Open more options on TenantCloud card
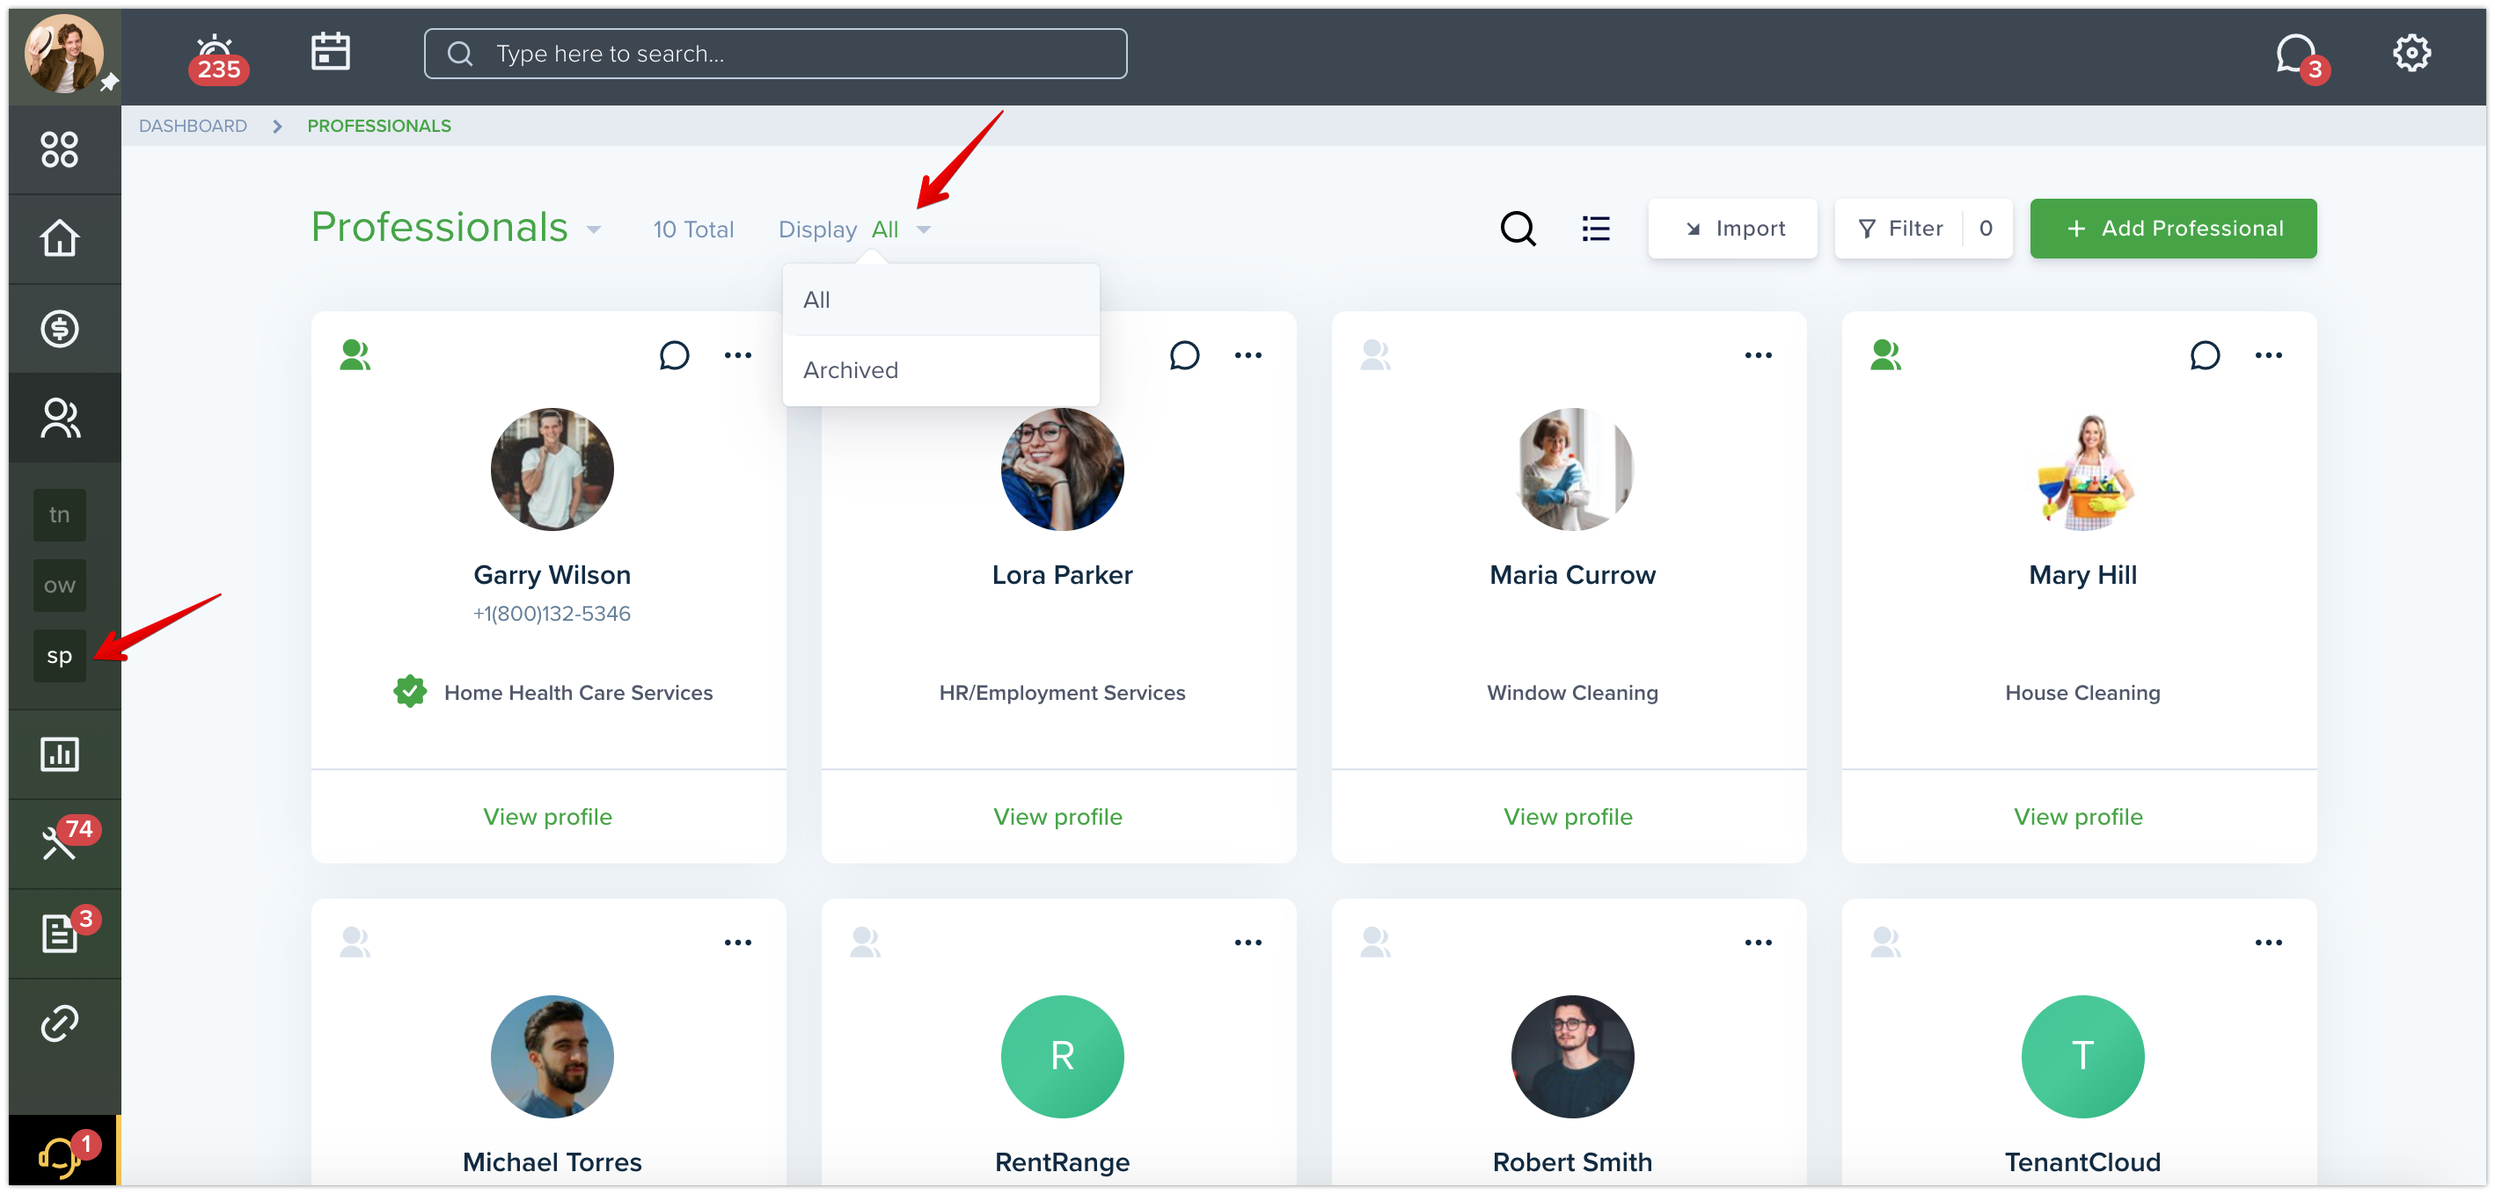 [2268, 943]
